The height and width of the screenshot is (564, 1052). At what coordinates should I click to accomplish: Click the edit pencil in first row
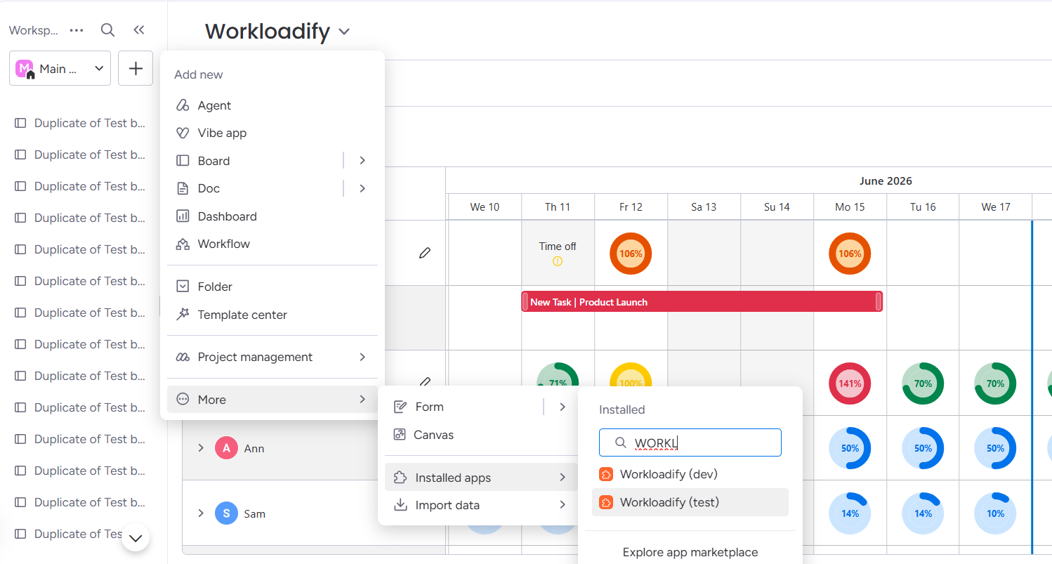[424, 253]
